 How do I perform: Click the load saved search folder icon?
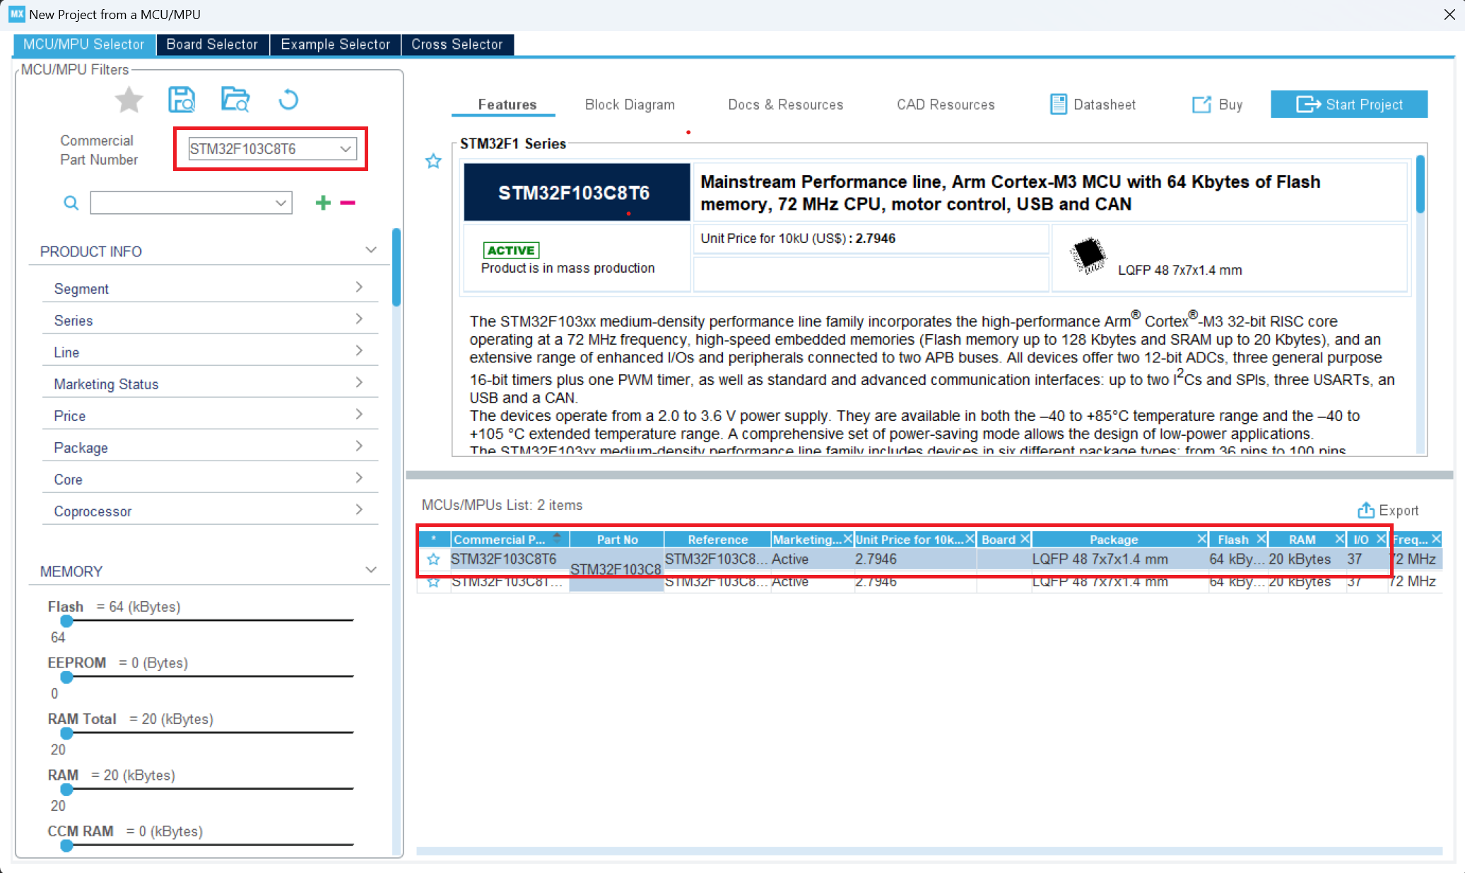(x=235, y=100)
